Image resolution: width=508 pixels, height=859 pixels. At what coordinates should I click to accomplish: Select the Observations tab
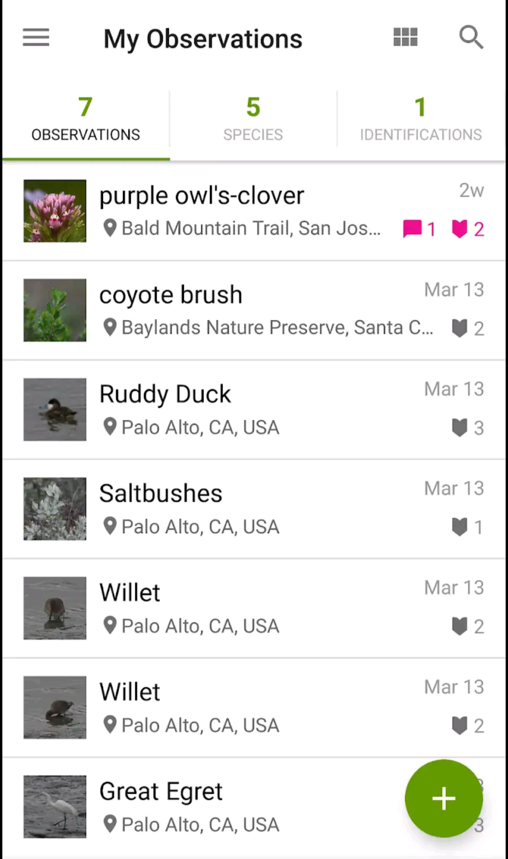[86, 120]
